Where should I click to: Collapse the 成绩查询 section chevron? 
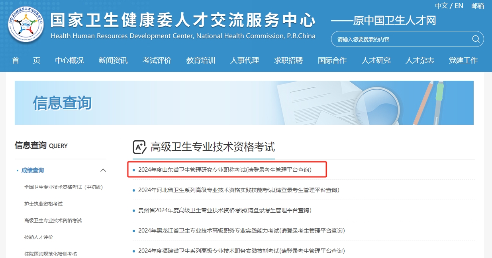103,171
